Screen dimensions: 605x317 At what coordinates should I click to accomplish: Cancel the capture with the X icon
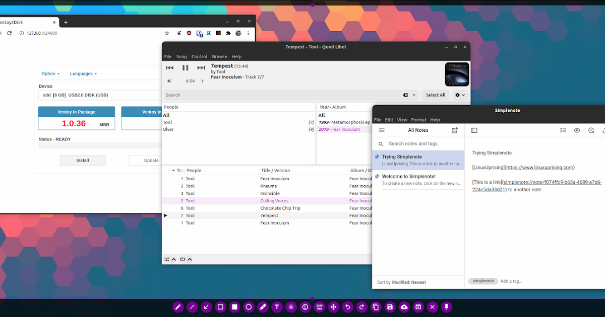tap(432, 307)
